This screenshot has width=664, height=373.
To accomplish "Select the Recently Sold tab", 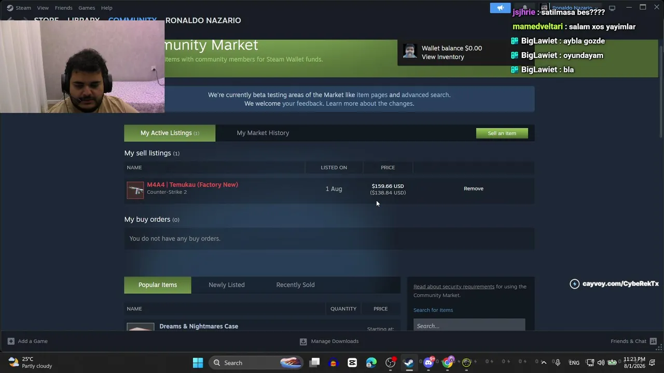I will click(295, 285).
